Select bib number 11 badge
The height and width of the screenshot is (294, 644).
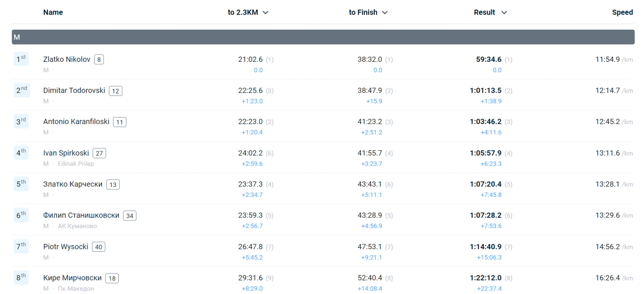tap(120, 122)
